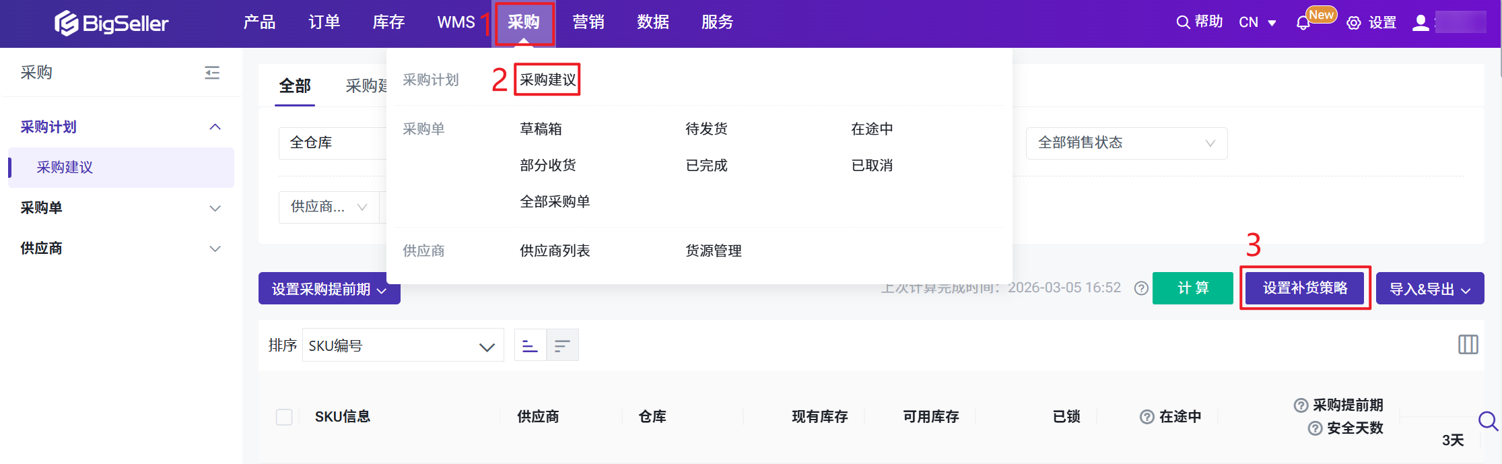Open column customization icon above table

pyautogui.click(x=1468, y=345)
